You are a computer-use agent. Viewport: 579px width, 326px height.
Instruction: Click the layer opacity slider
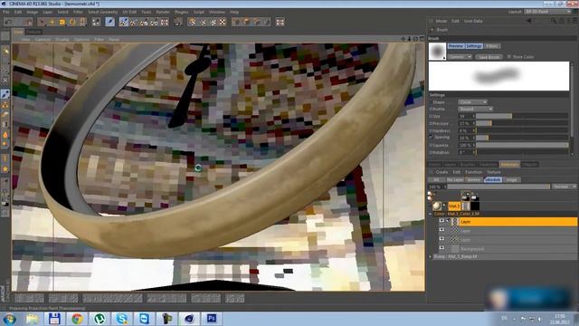coord(498,187)
